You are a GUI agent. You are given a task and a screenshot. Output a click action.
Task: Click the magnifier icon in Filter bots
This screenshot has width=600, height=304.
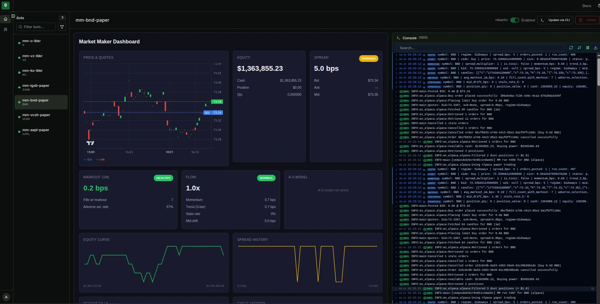[20, 27]
